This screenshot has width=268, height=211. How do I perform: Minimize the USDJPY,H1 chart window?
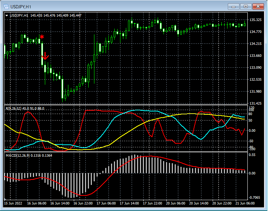[x=233, y=6]
